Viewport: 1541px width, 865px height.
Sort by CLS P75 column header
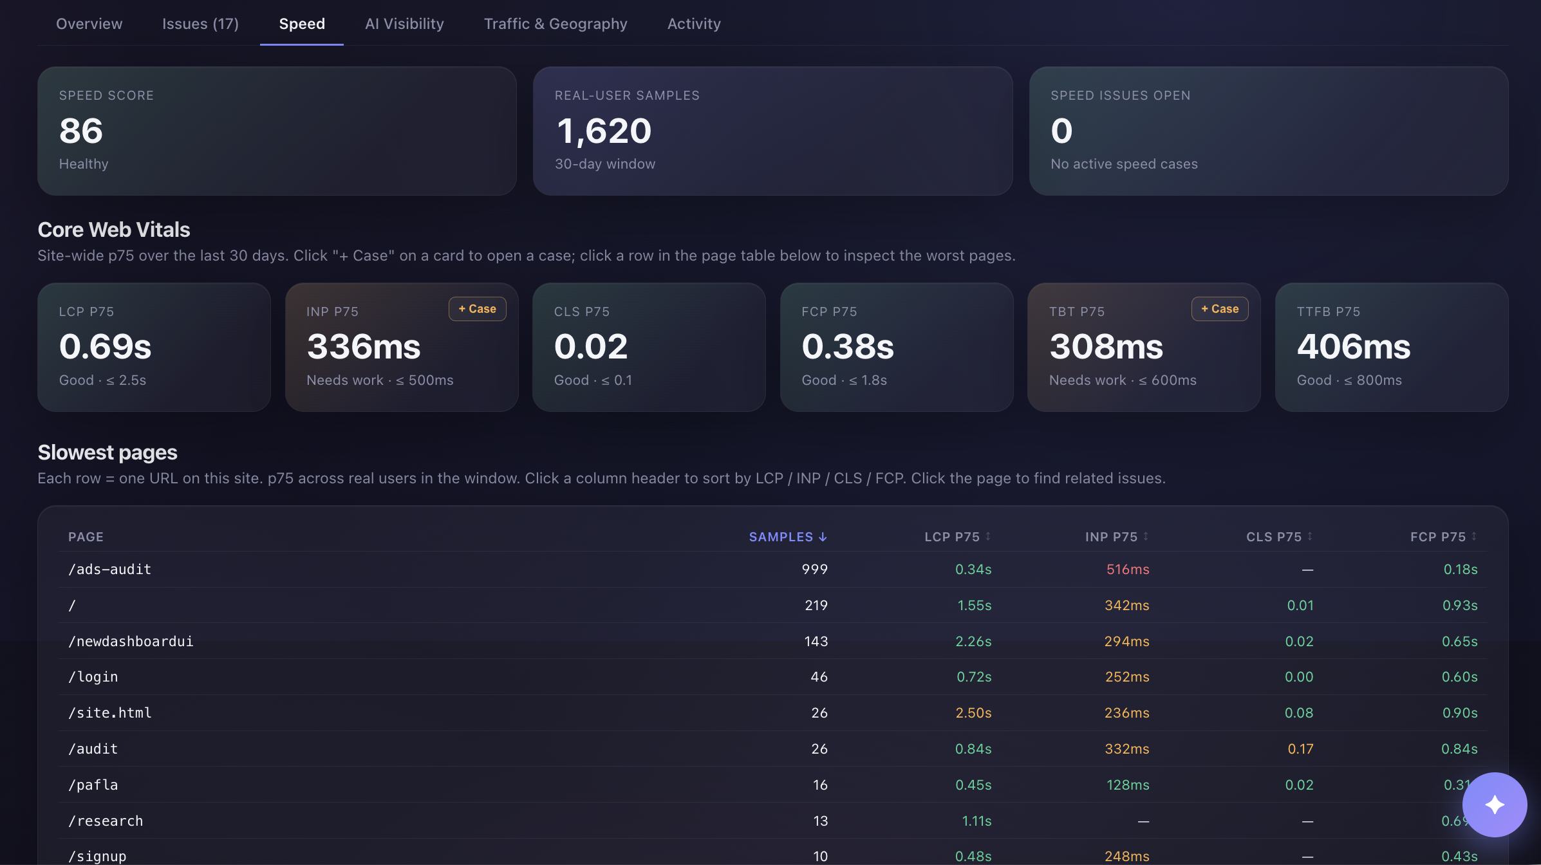click(1279, 537)
